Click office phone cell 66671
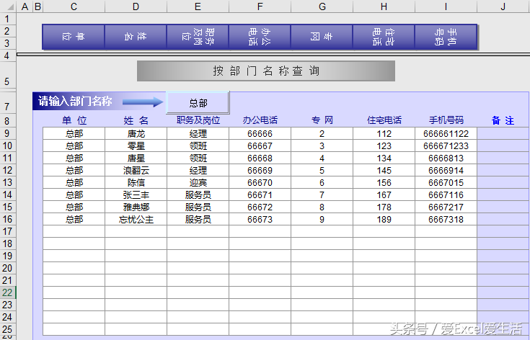 (x=260, y=194)
